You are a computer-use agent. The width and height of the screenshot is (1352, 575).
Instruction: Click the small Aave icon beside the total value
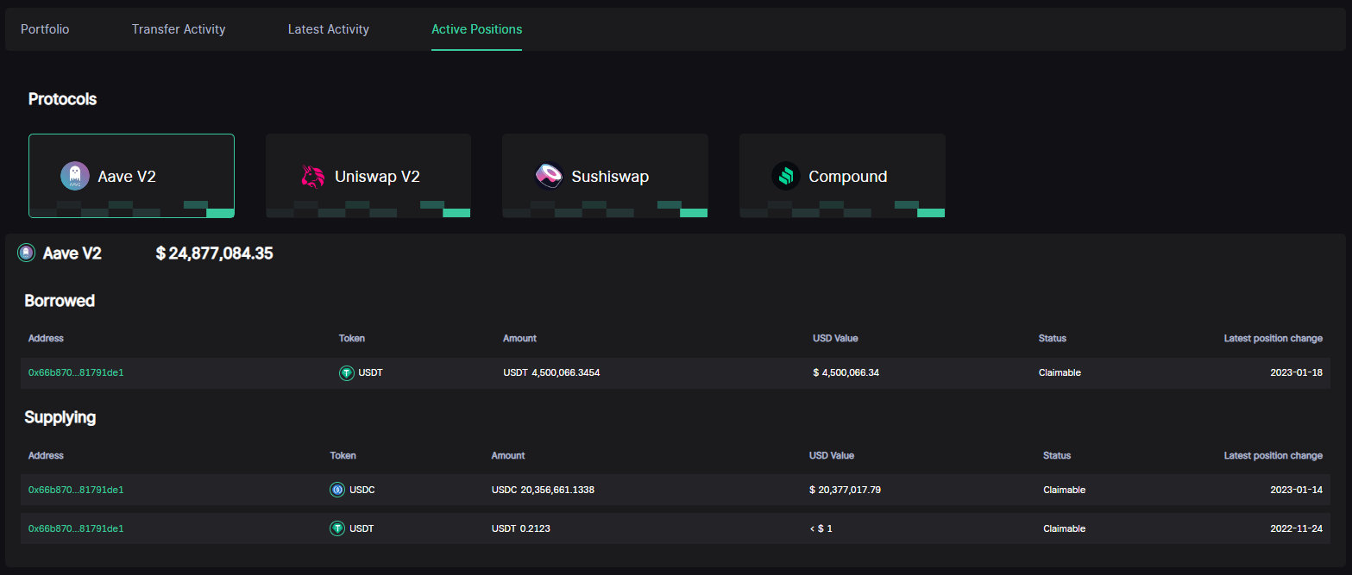(x=27, y=253)
